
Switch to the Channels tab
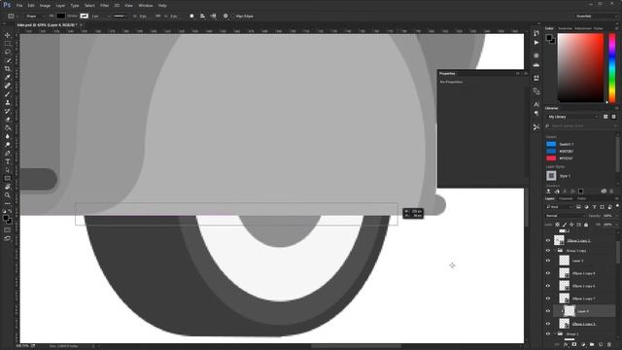566,198
